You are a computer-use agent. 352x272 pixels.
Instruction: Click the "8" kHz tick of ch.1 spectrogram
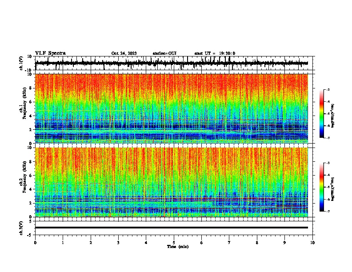pyautogui.click(x=31, y=88)
